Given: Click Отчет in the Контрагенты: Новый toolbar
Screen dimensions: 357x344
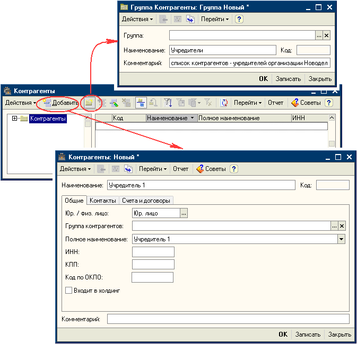Looking at the screenshot, I should [180, 169].
